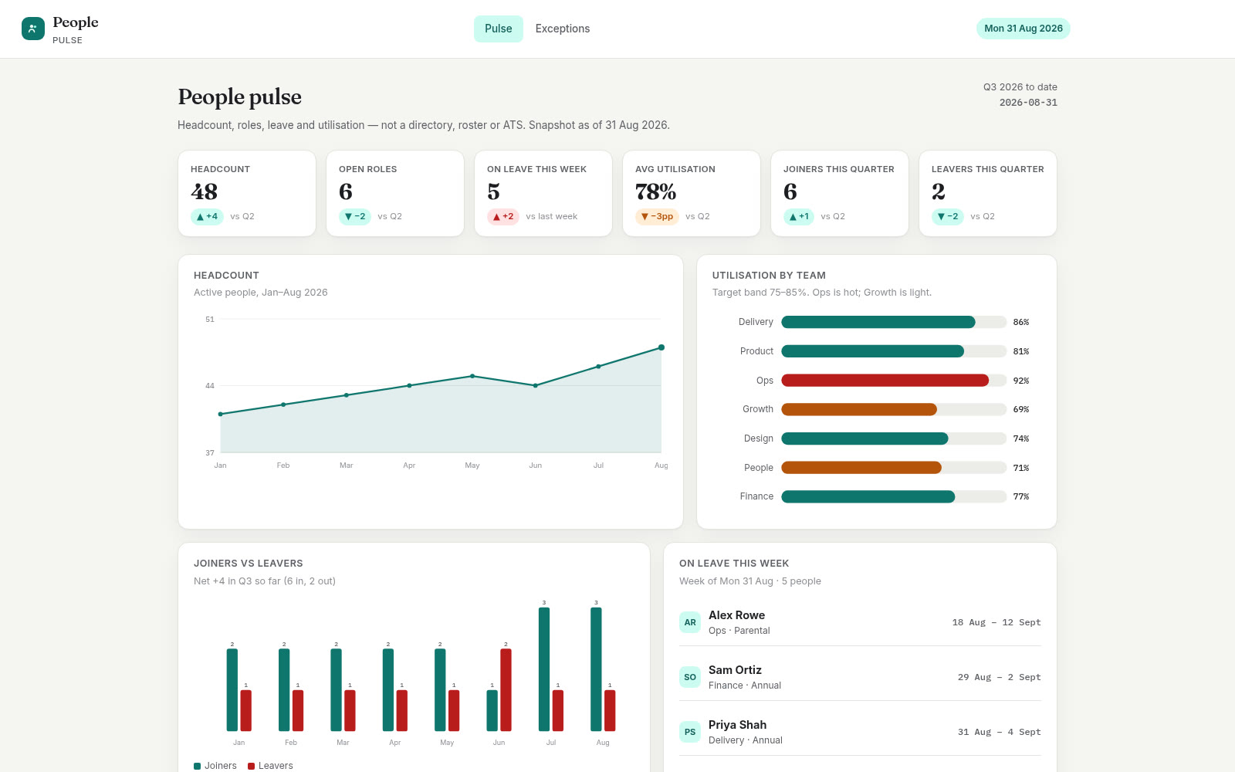Click the May data point on Headcount chart

point(472,376)
